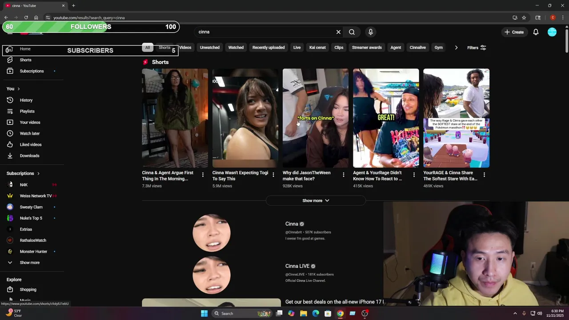Select the Unwatched filter chip

click(210, 48)
